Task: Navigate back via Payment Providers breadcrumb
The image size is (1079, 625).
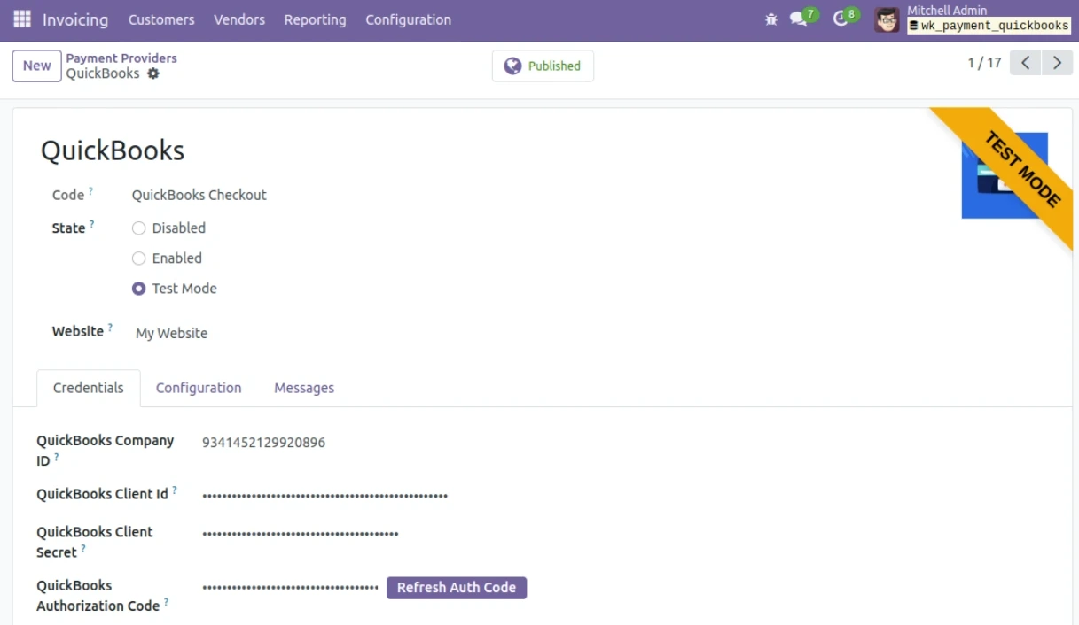Action: tap(122, 58)
